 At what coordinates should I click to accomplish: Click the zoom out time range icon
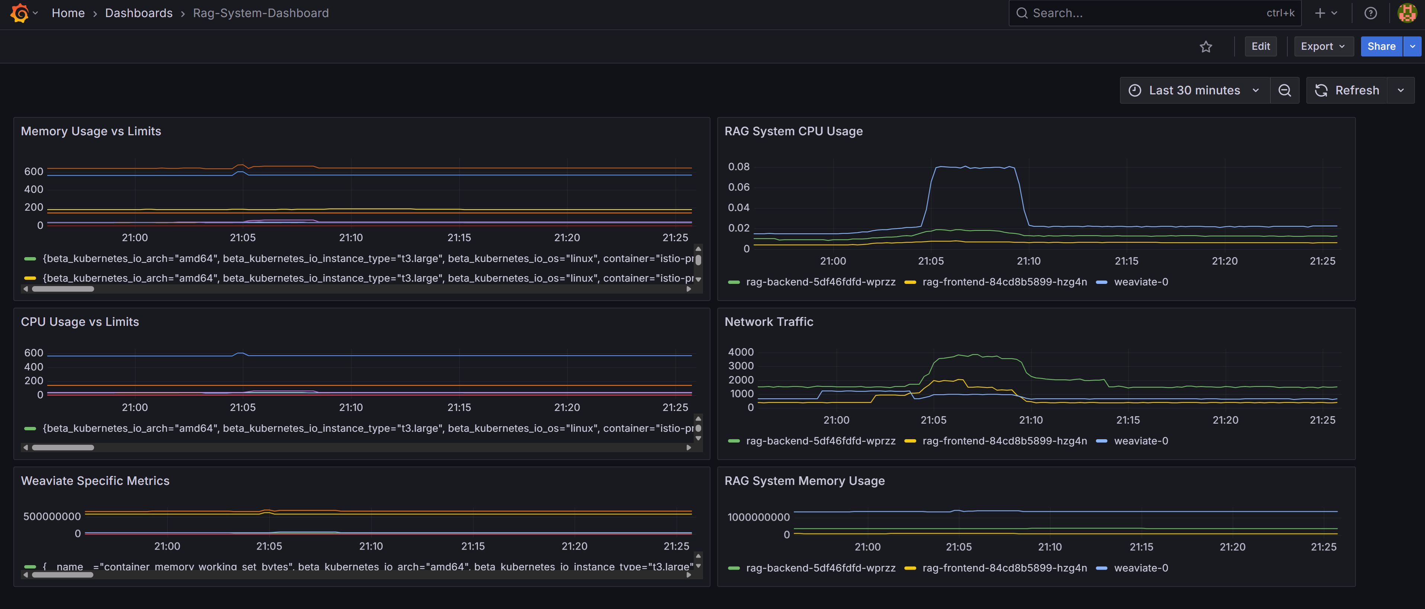tap(1284, 91)
